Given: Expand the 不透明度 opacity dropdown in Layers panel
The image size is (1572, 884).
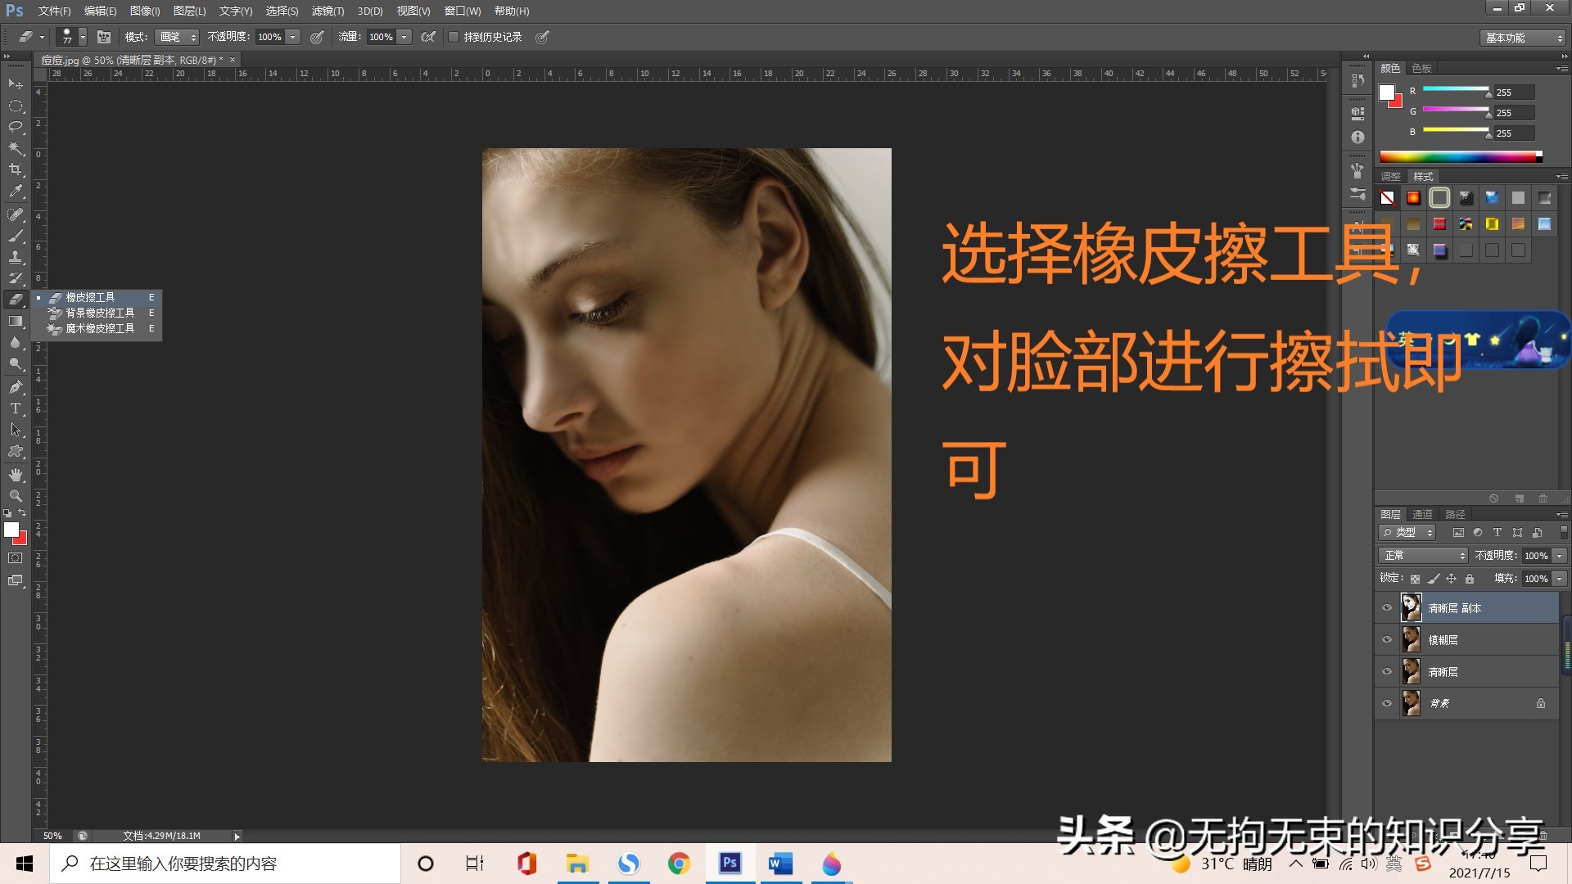Looking at the screenshot, I should [x=1558, y=556].
